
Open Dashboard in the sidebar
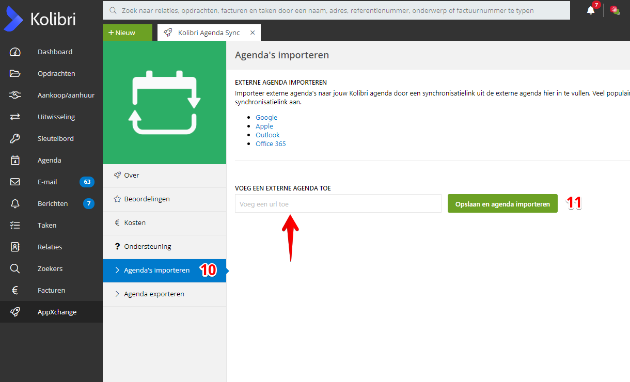click(x=51, y=52)
